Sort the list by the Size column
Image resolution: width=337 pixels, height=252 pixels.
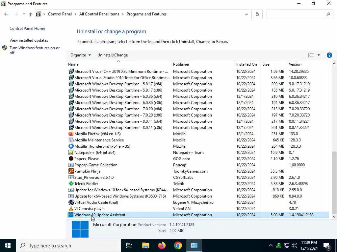tap(273, 64)
